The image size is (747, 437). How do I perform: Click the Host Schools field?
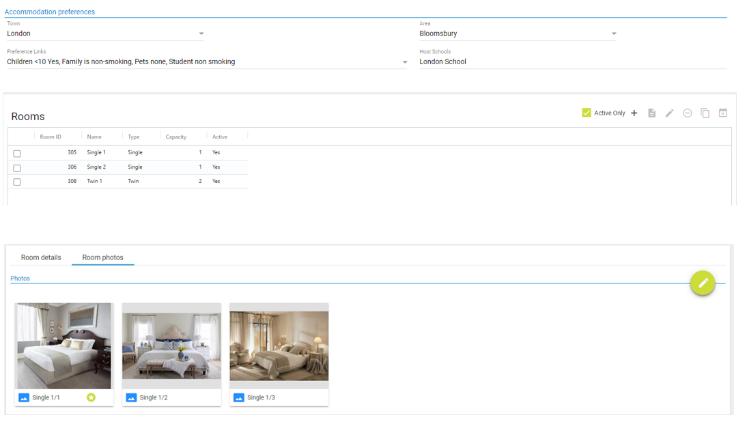pos(573,61)
